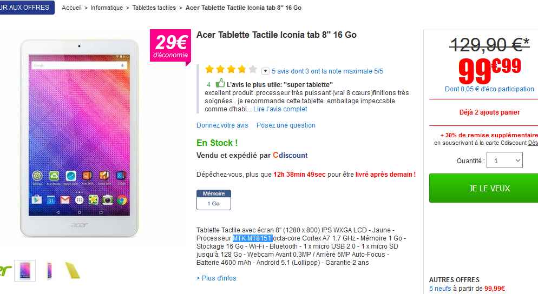The image size is (538, 294).
Task: Select the Mémoire 1 Go option
Action: click(213, 200)
